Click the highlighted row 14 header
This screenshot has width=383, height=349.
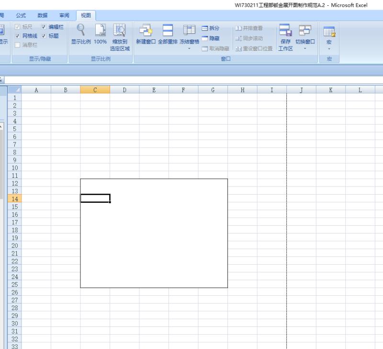click(x=15, y=198)
